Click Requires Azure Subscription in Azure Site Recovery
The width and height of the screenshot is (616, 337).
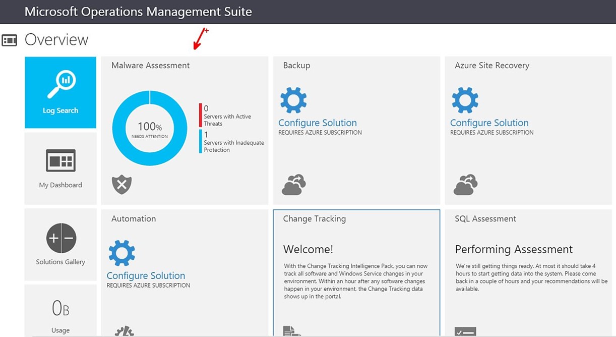(x=492, y=133)
